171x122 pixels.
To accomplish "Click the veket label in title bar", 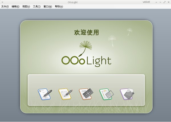I will point(146,2).
